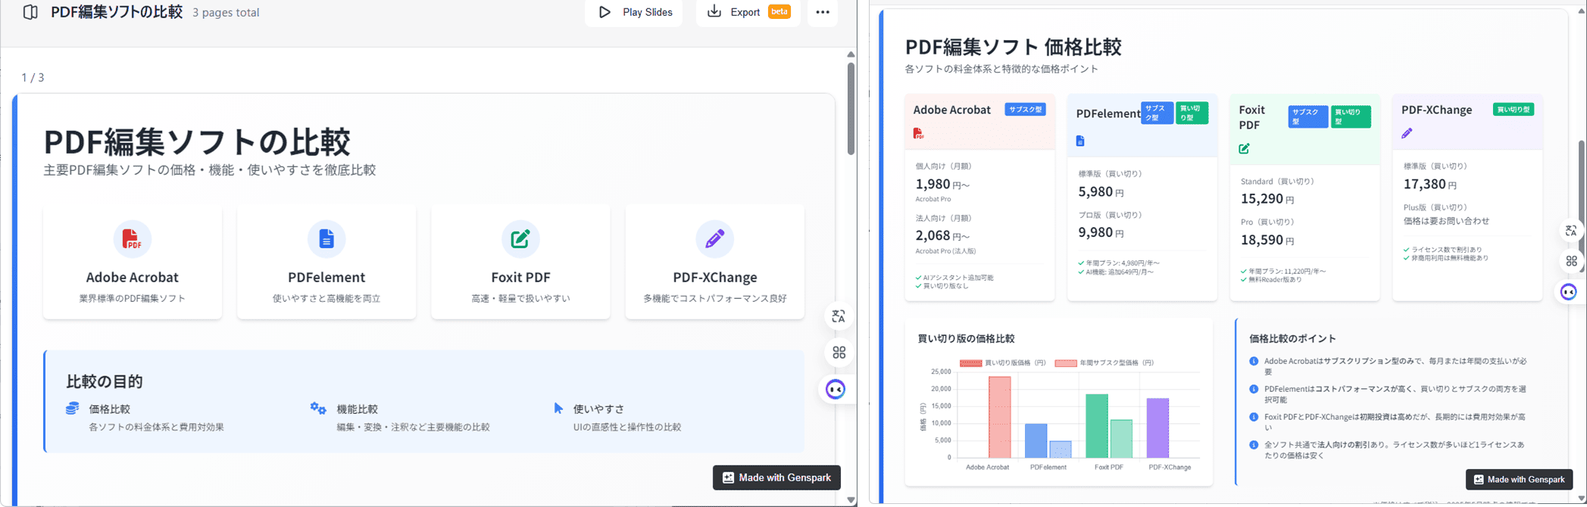Screen dimensions: 1587x507
Task: Click the info icon beside the Foxit PDFとPDF-XChange bullet
Action: [1254, 417]
